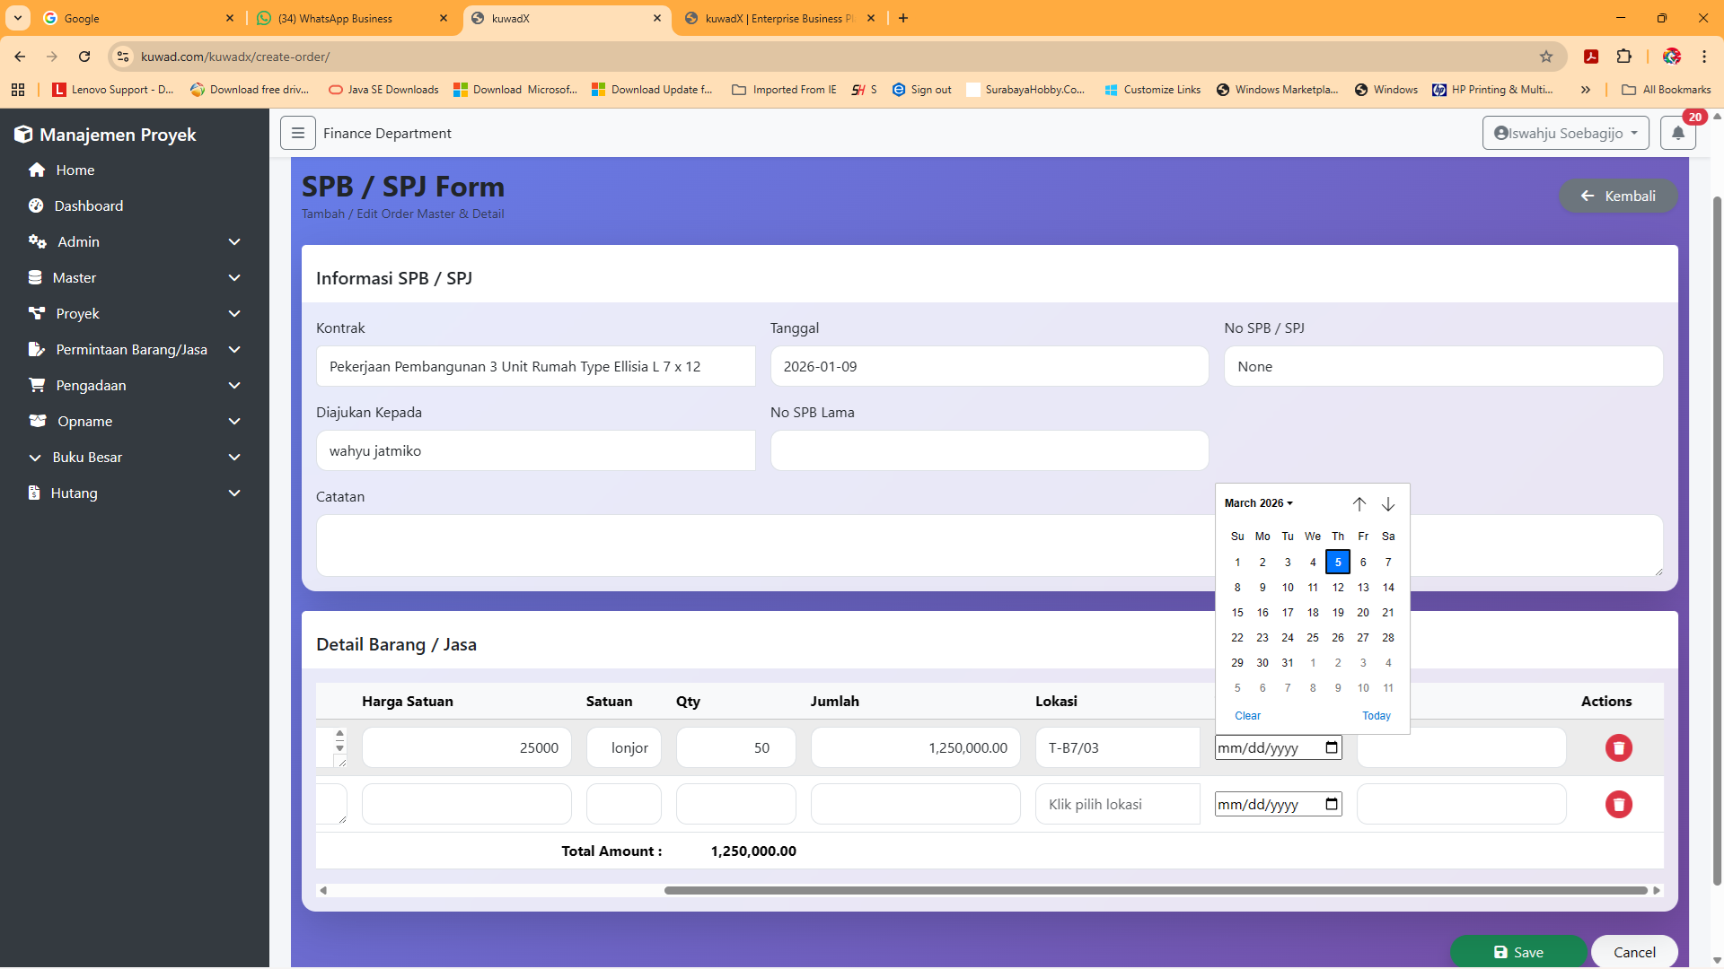The image size is (1724, 969).
Task: Open a new browser tab
Action: [903, 18]
